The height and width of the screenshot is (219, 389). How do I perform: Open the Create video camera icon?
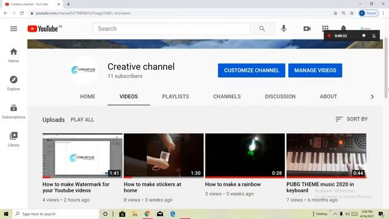pyautogui.click(x=307, y=29)
